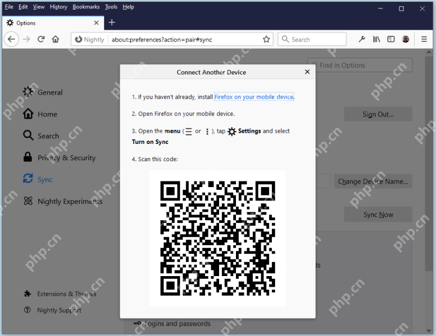Open the Firefox account avatar
This screenshot has height=336, width=436.
click(405, 39)
